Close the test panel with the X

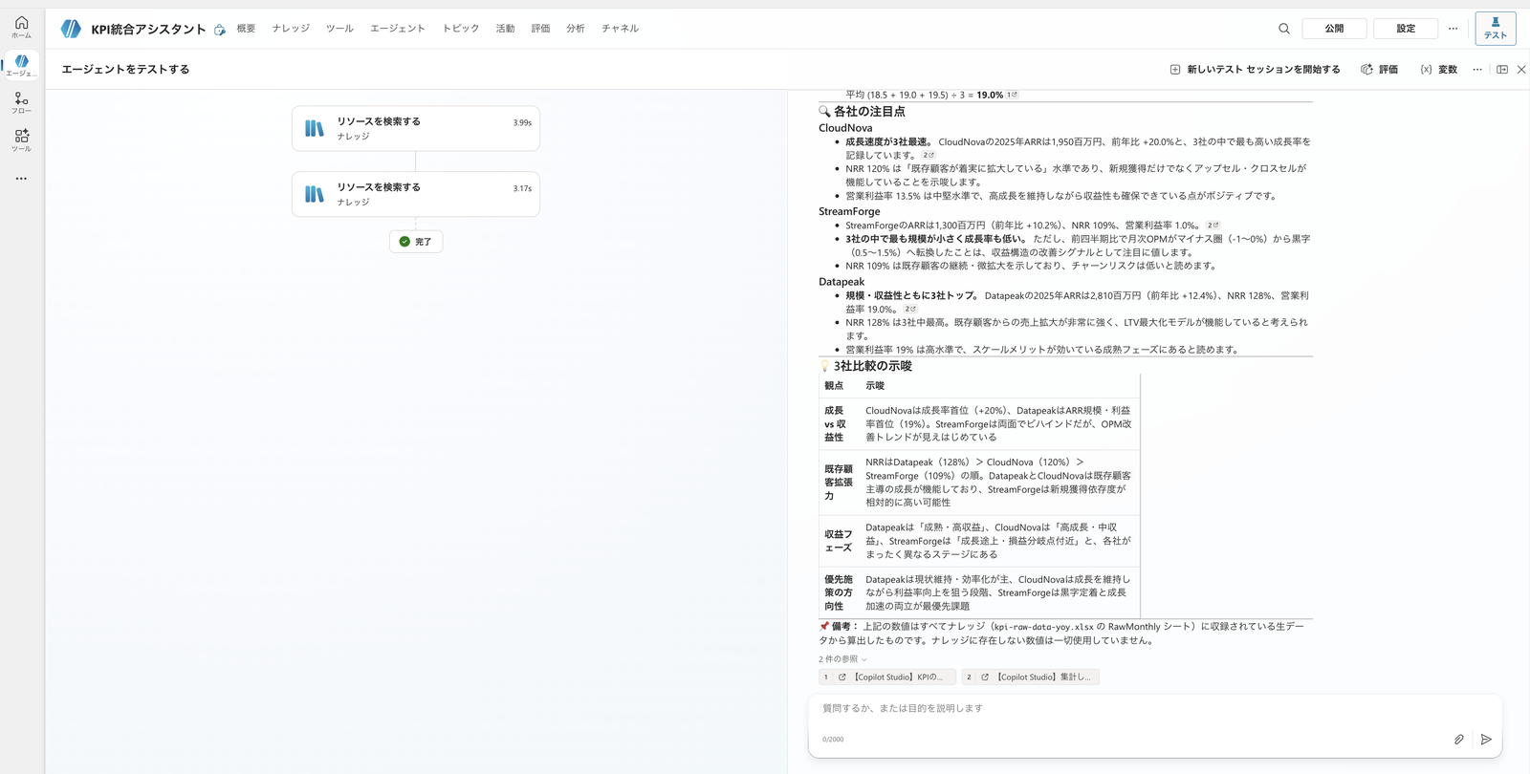(1521, 70)
